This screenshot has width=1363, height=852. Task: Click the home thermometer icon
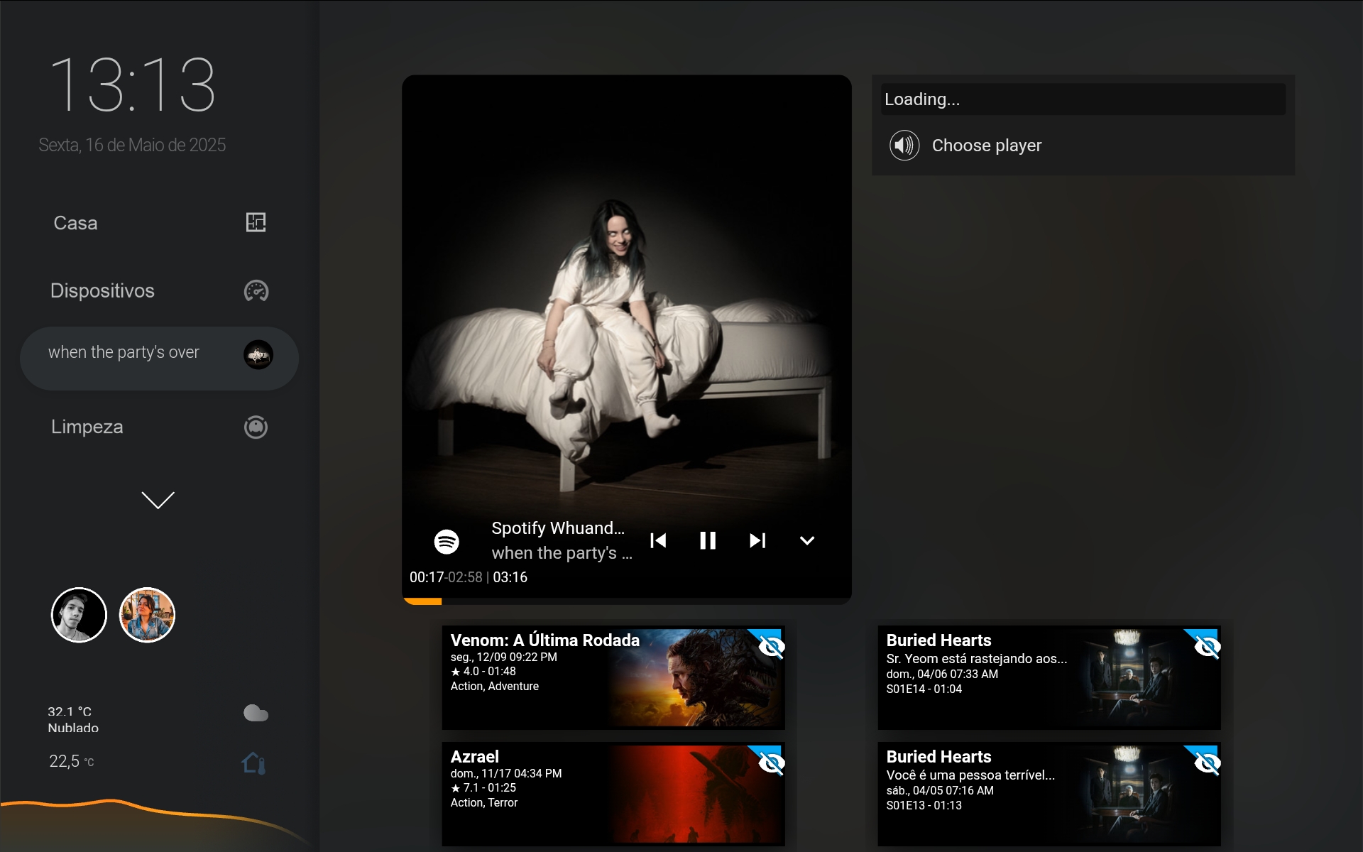[x=254, y=763]
